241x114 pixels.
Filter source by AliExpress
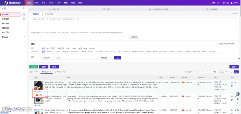point(126,52)
